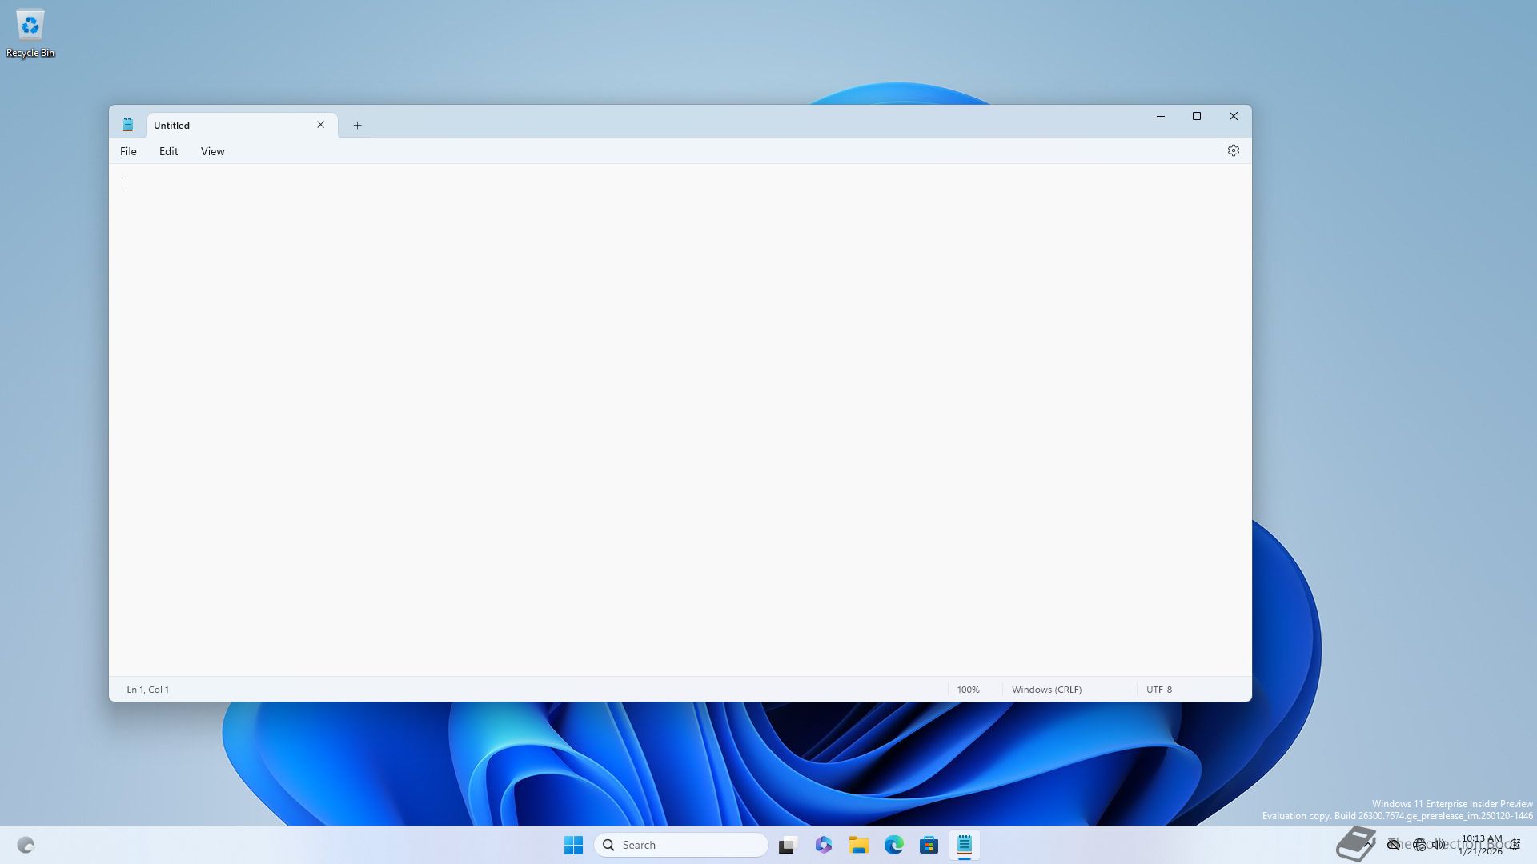Open the volume speaker tray icon
The width and height of the screenshot is (1537, 864).
(1439, 845)
